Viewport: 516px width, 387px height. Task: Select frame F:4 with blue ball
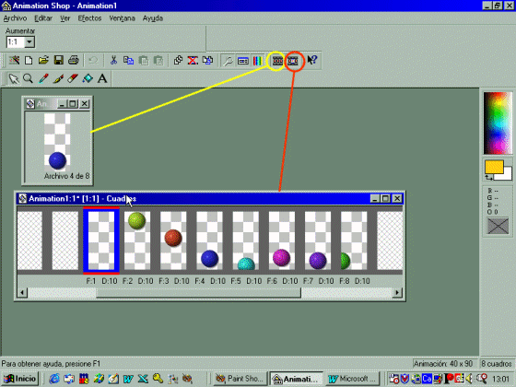[x=209, y=240]
